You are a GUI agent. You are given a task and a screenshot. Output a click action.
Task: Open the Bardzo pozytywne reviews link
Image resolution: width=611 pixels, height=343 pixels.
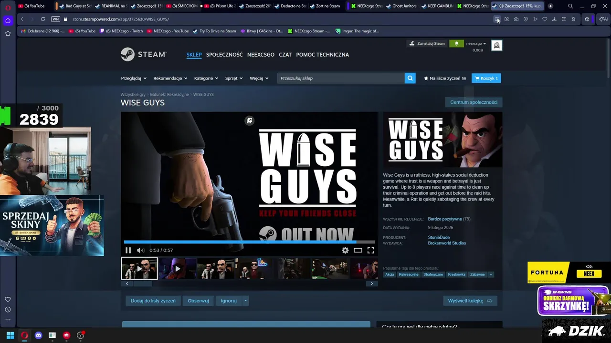pyautogui.click(x=444, y=219)
